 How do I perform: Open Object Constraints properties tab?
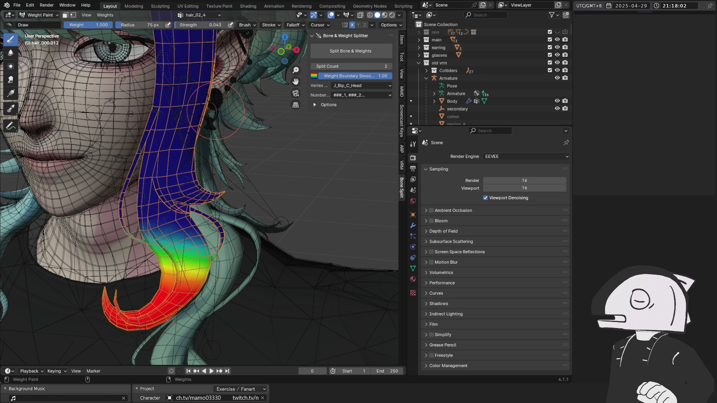pos(413,257)
